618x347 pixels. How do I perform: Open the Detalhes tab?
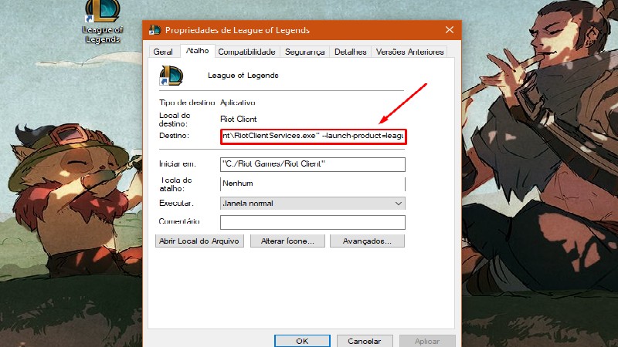351,52
